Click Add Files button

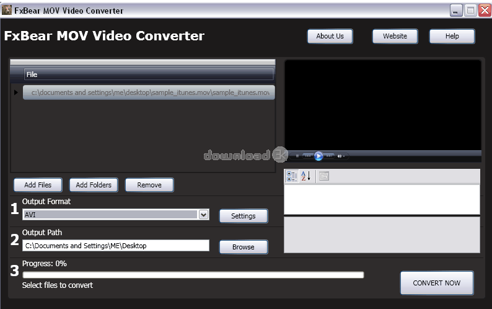coord(38,185)
